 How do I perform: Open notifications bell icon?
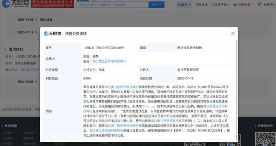tap(259, 4)
